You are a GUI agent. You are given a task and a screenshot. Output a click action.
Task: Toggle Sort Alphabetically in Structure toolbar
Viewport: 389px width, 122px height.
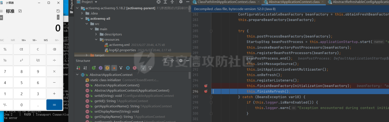point(85,68)
